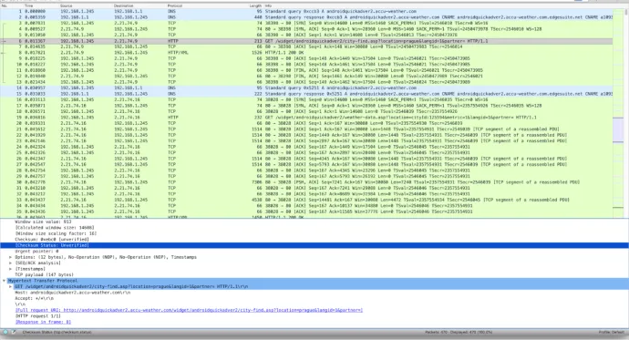The image size is (629, 340).
Task: Sort packets by the Protocol column header
Action: click(175, 6)
